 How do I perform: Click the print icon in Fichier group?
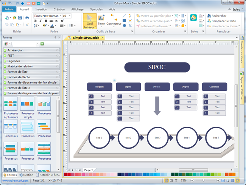27,17
